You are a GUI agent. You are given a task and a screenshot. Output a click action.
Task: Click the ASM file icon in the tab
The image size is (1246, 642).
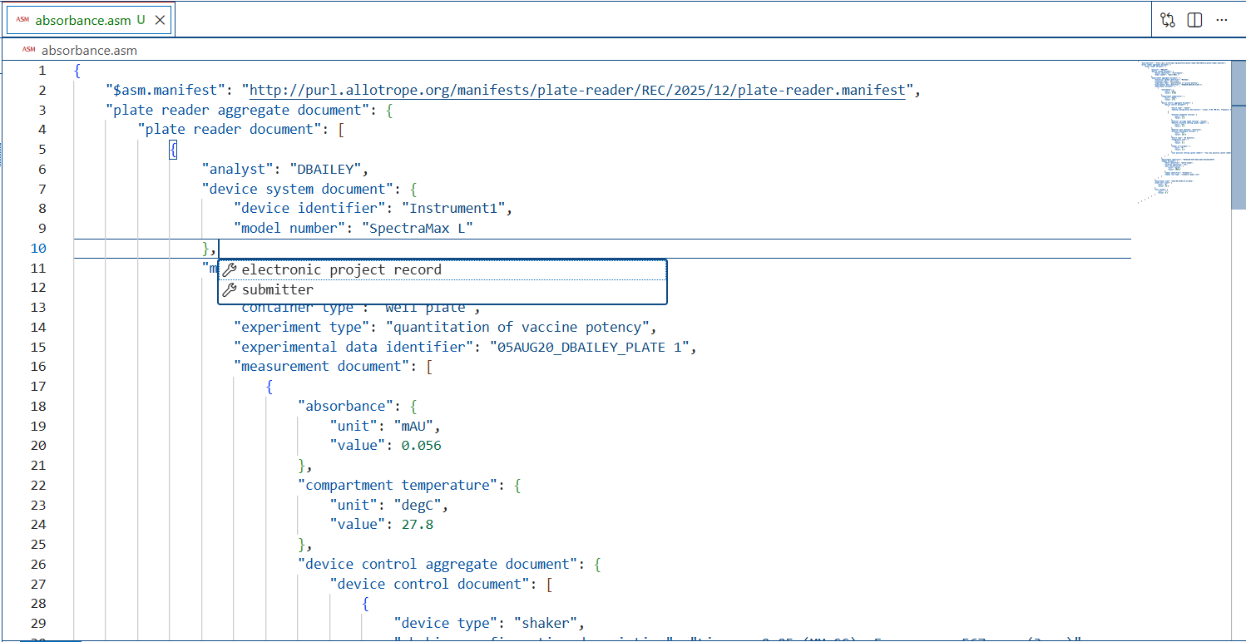(22, 20)
